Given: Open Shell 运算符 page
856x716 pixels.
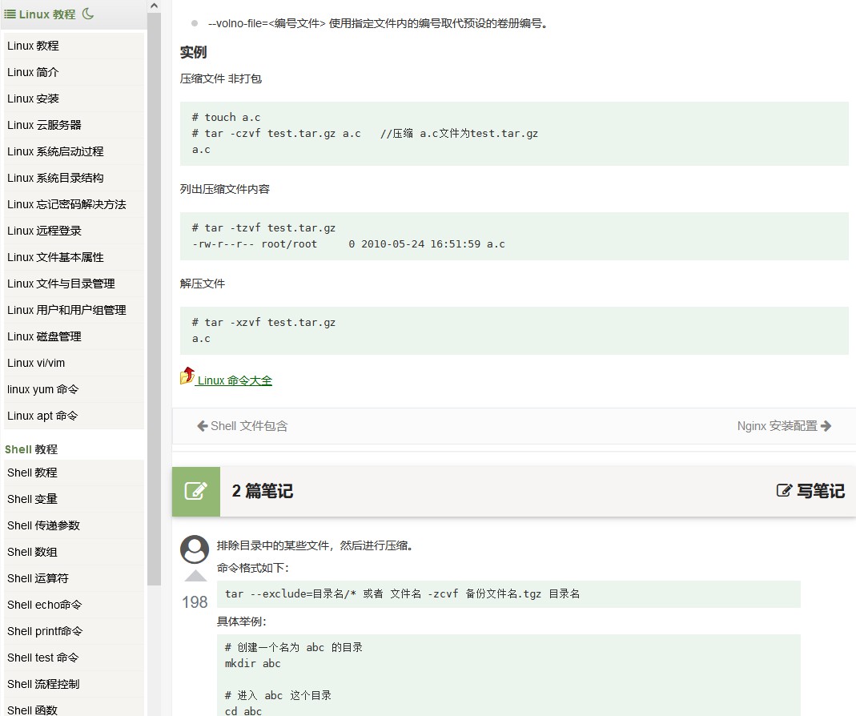Looking at the screenshot, I should click(74, 578).
